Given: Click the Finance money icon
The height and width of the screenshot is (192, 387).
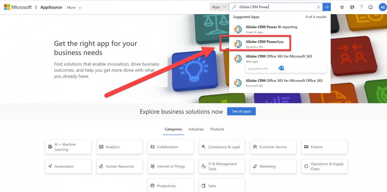Looking at the screenshot, I should pos(306,147).
